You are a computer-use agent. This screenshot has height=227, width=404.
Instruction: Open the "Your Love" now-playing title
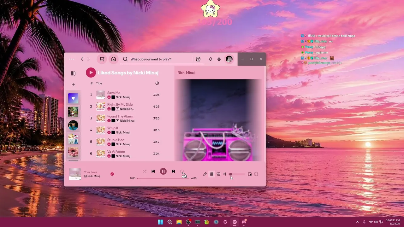coord(91,172)
